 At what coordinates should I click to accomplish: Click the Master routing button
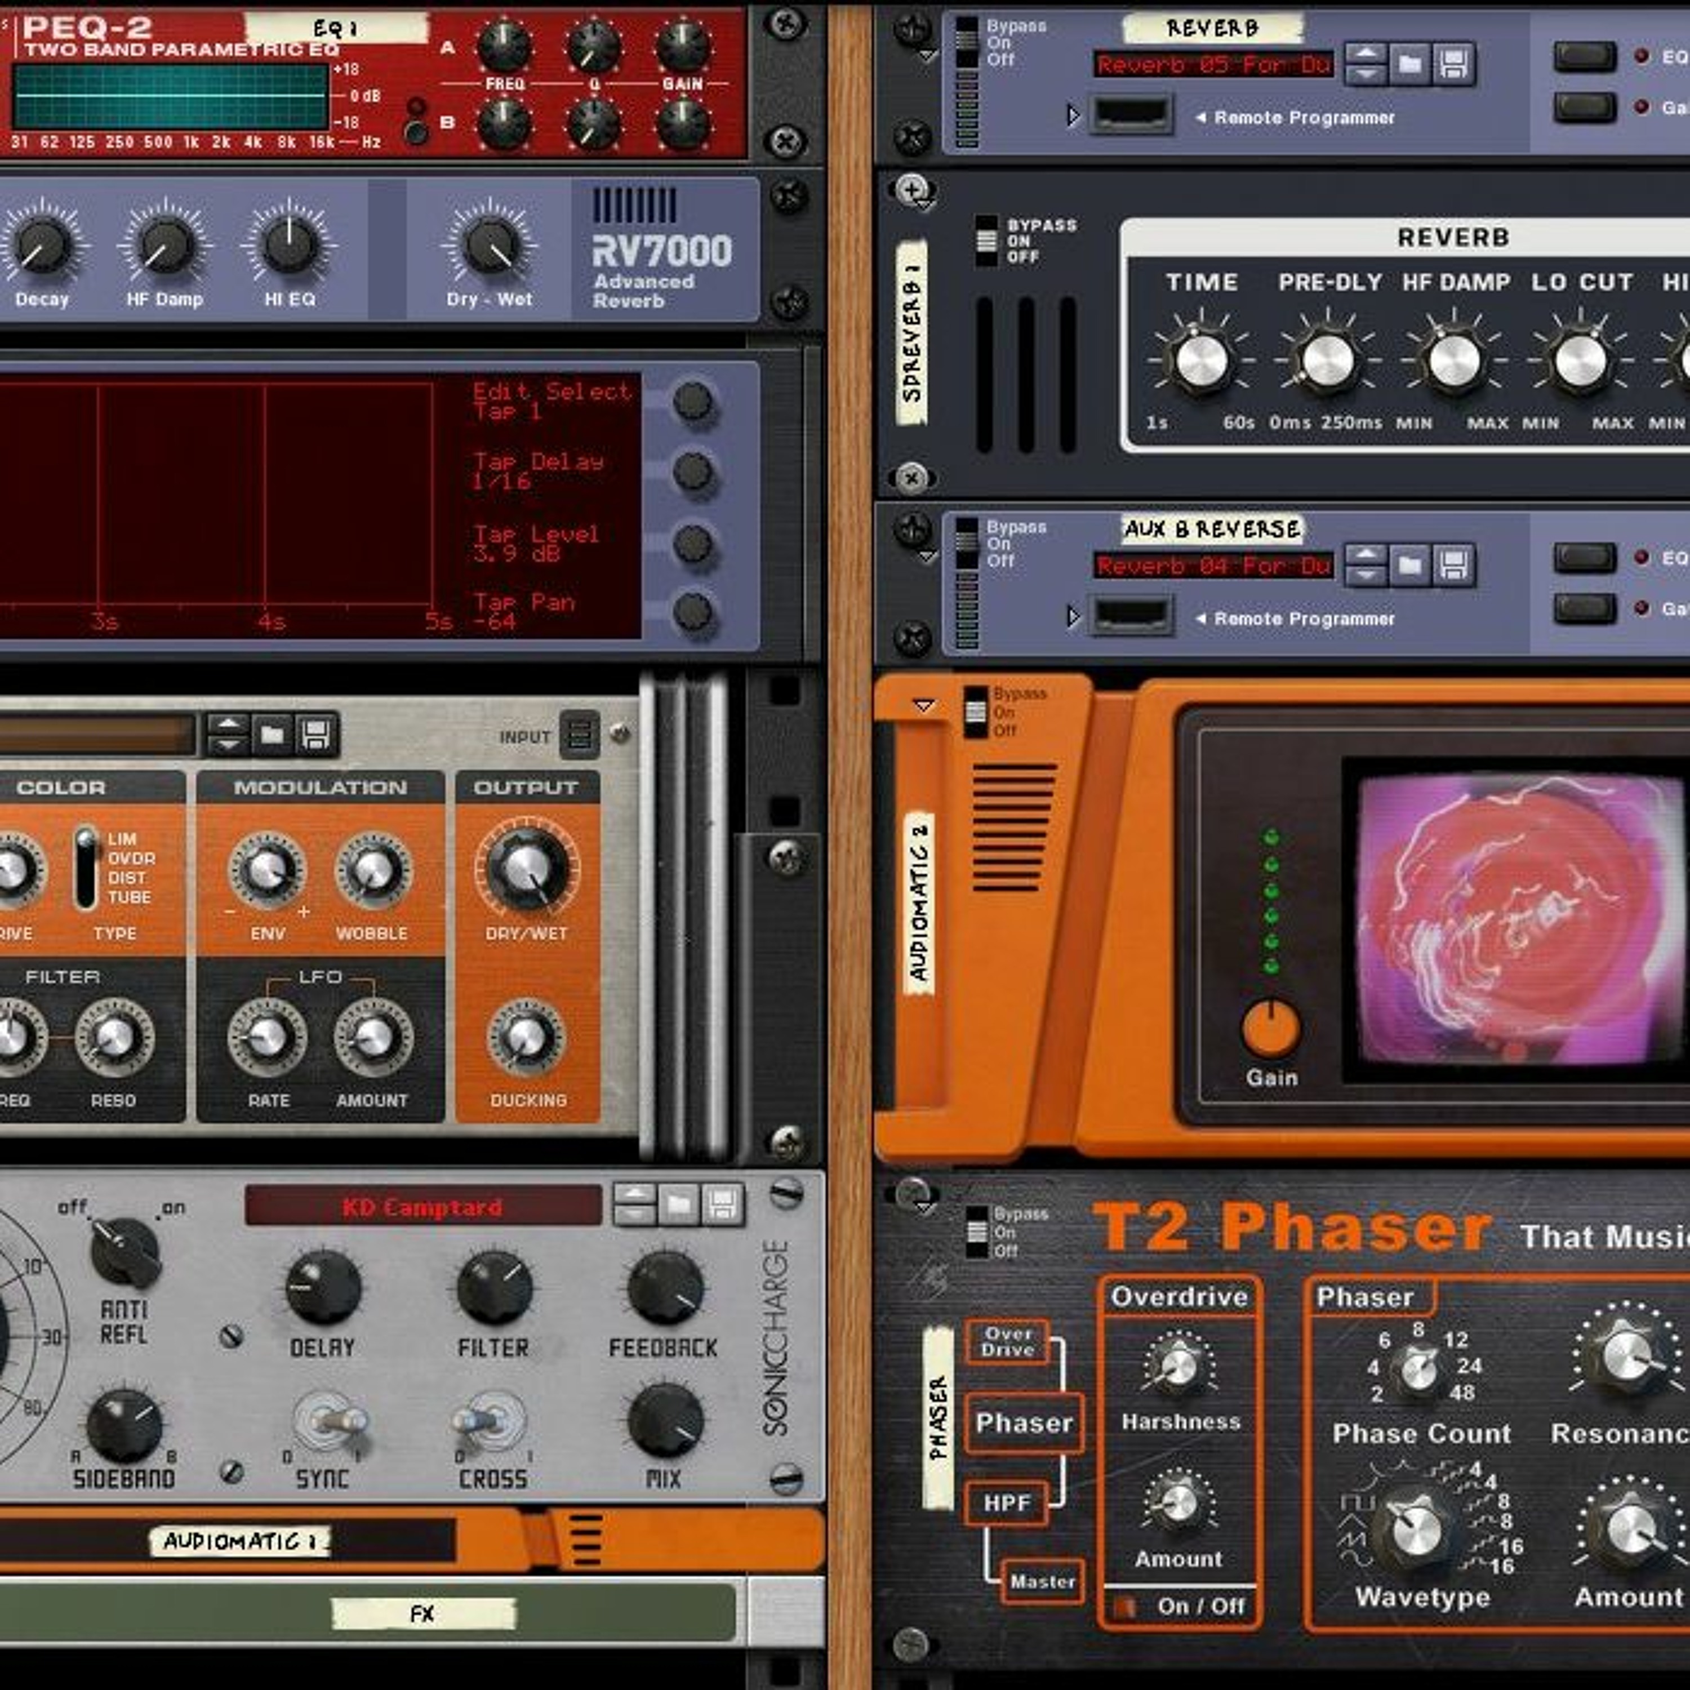(1043, 1581)
